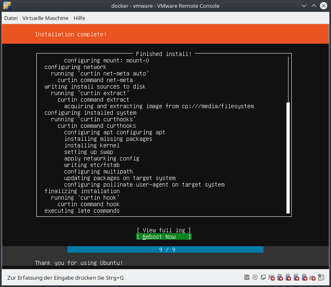Open the Hilfe menu
331x287 pixels.
point(79,18)
